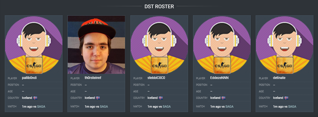Image resolution: width=318 pixels, height=117 pixels.
Task: Click the Iceland flag icon for stebbiC0C0
Action: coord(161,98)
